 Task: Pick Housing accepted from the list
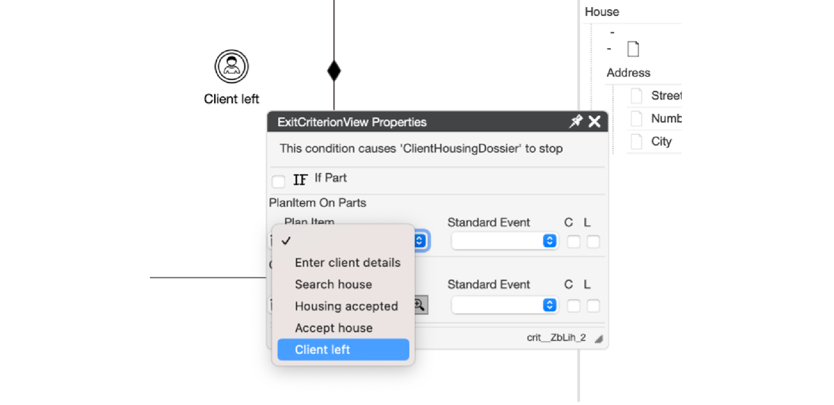tap(346, 306)
